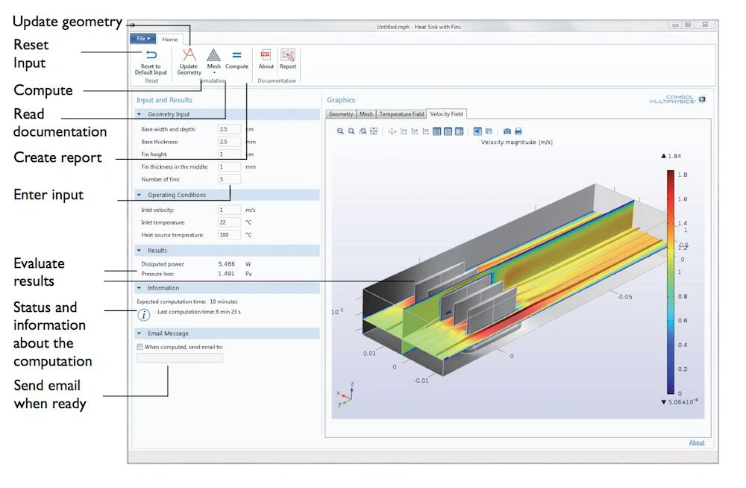Screen dimensions: 746x488
Task: Collapse the Operating Conditions section
Action: [140, 195]
